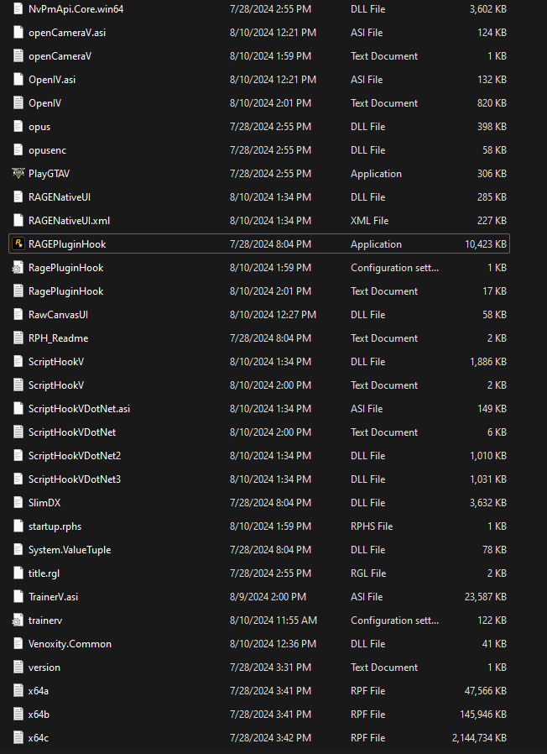Click the RAGENativeUI.xml file icon
Viewport: 547px width, 754px height.
click(x=18, y=221)
